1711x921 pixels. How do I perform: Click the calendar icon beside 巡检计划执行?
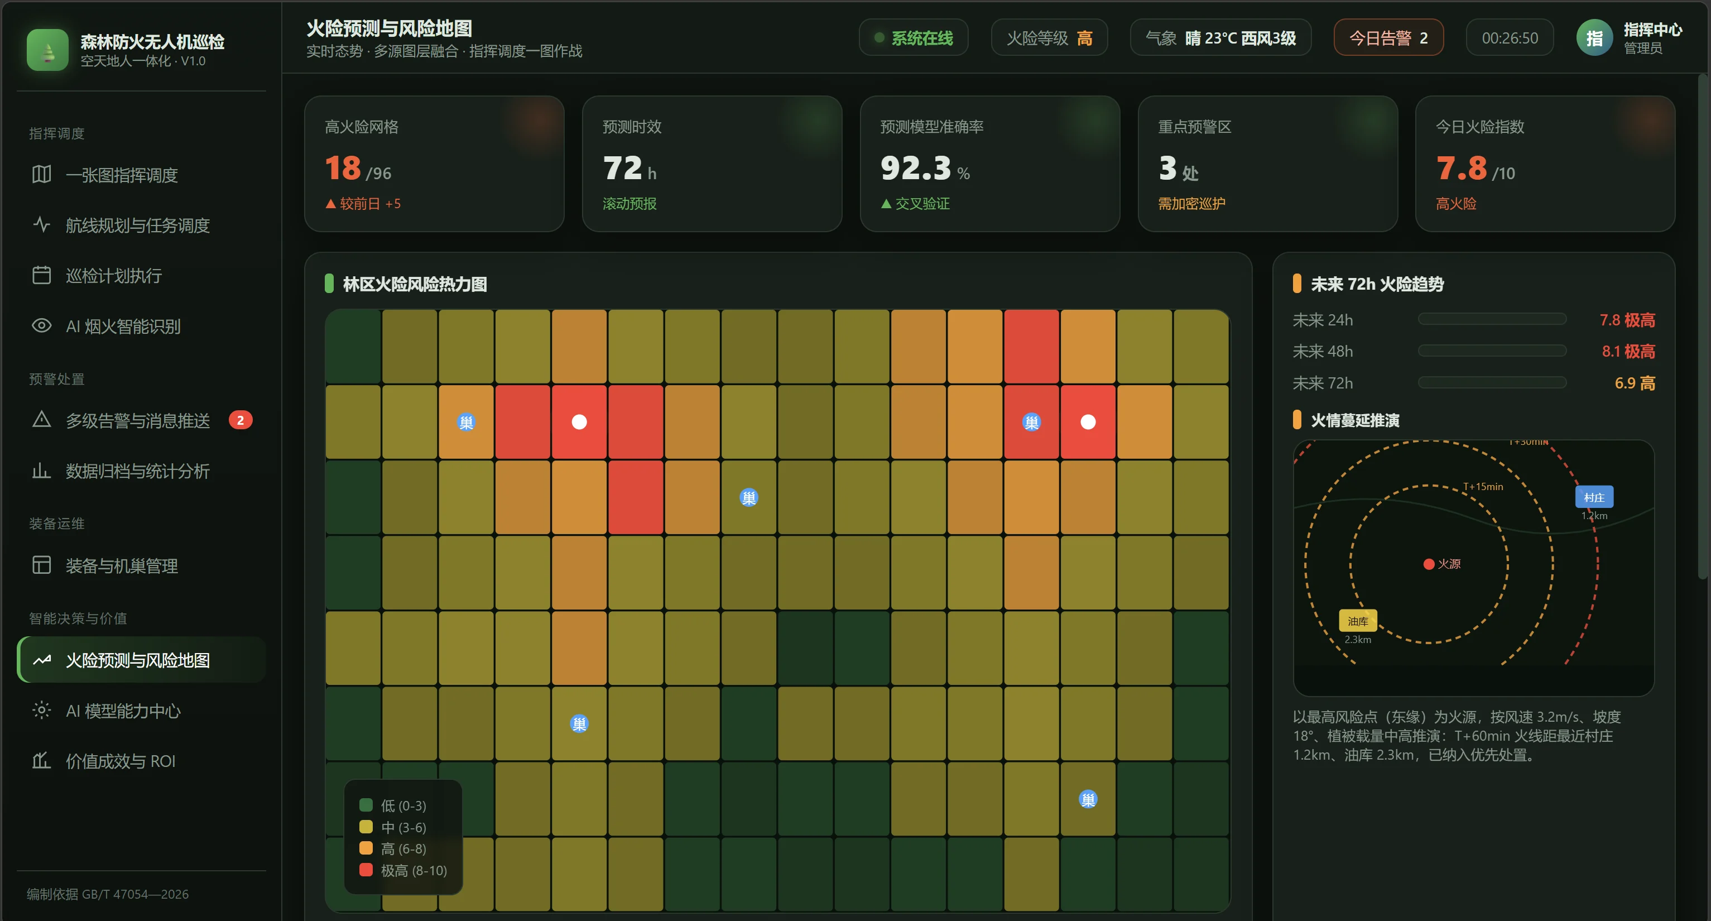[41, 275]
